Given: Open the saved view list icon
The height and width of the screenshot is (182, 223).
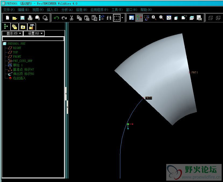Looking at the screenshot, I should (x=184, y=18).
